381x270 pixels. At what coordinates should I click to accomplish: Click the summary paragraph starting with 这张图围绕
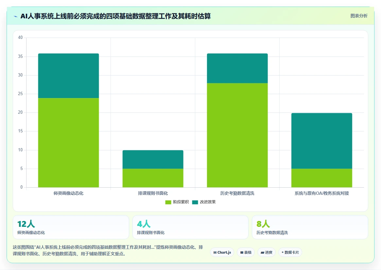click(x=108, y=251)
